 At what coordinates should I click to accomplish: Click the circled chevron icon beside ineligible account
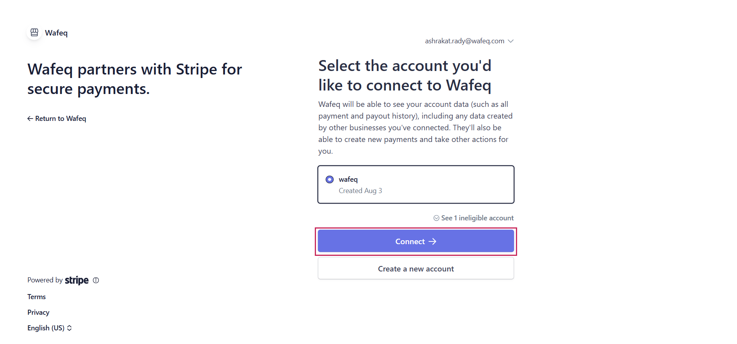pos(436,218)
